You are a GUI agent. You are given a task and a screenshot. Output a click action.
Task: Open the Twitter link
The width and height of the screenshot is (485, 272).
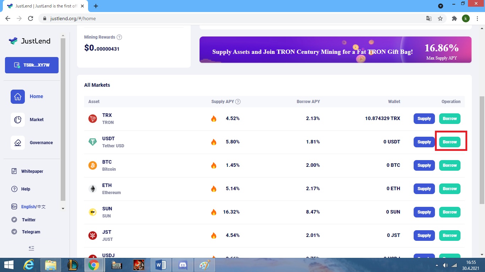click(x=23, y=220)
